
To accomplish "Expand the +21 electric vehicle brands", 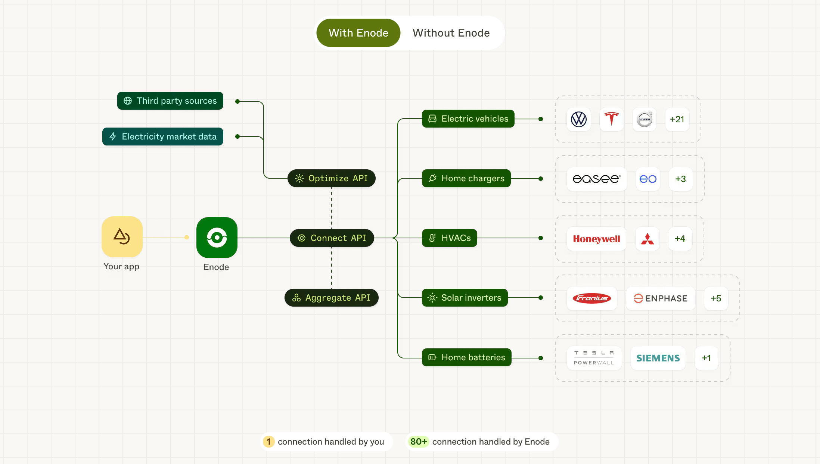I will [x=677, y=119].
